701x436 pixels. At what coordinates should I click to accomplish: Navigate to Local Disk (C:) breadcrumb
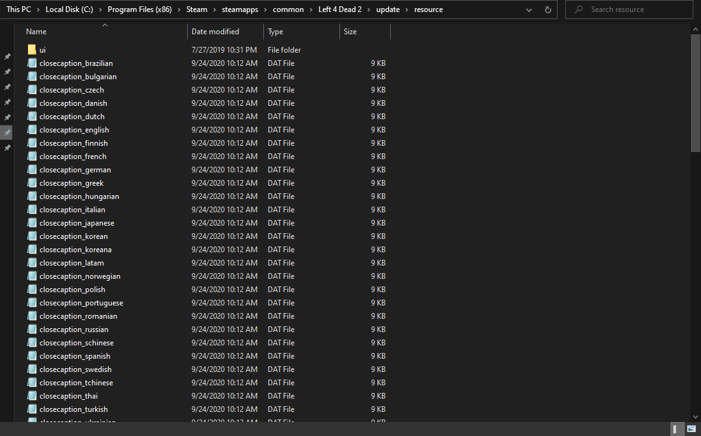(69, 10)
